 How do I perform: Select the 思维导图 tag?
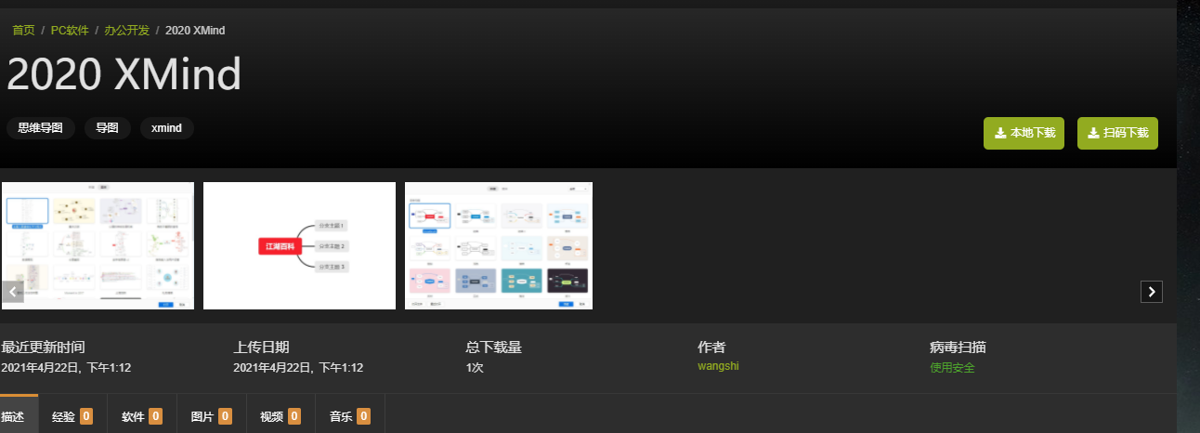40,128
